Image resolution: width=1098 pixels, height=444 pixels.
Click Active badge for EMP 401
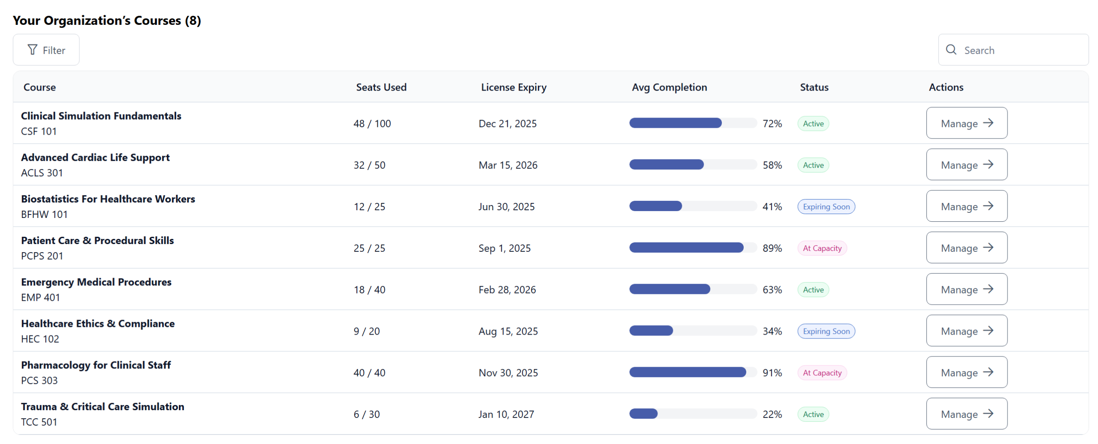coord(813,290)
